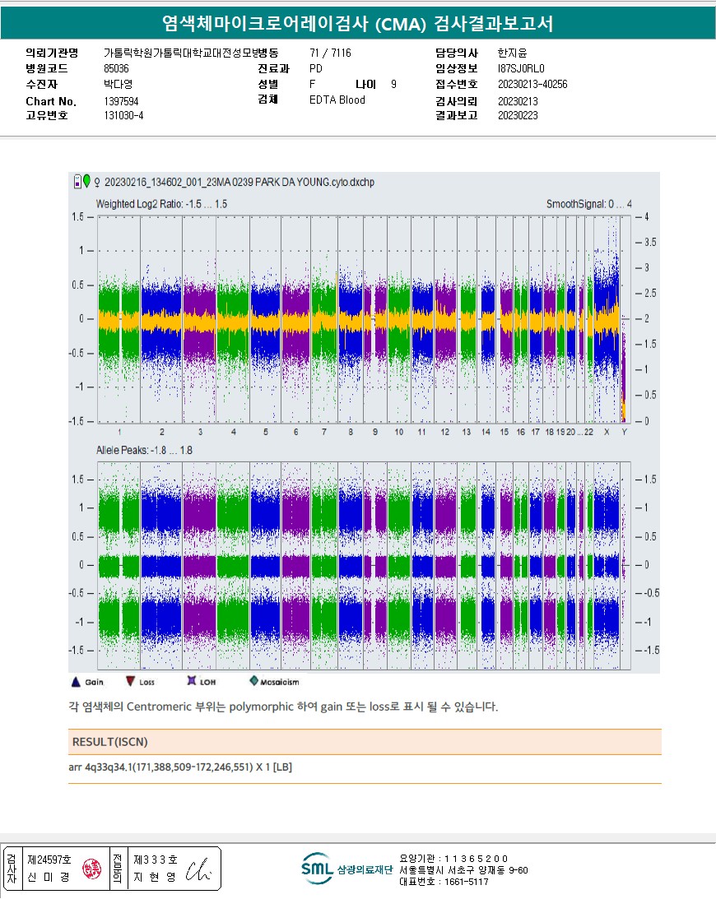Click the SmoothSignal range label

pos(588,203)
